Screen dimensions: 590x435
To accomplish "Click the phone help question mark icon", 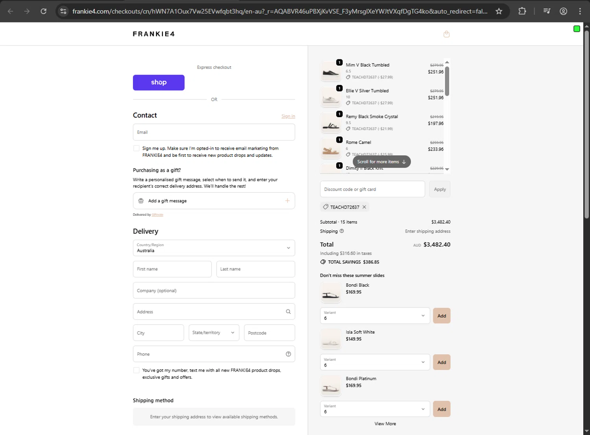I will 288,354.
